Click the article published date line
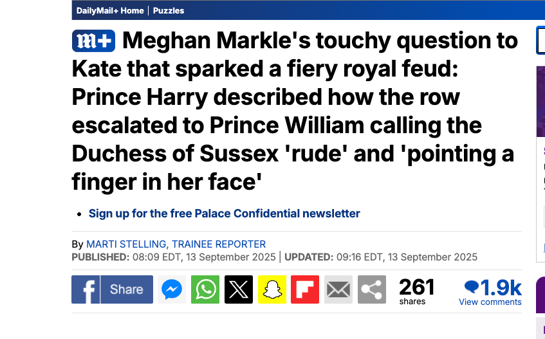Screen dimensions: 545x339 (174, 257)
